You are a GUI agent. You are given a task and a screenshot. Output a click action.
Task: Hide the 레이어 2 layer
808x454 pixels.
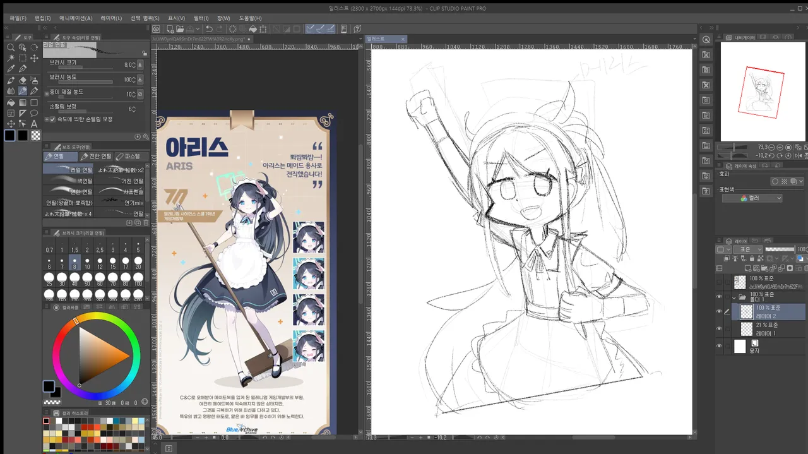[719, 311]
